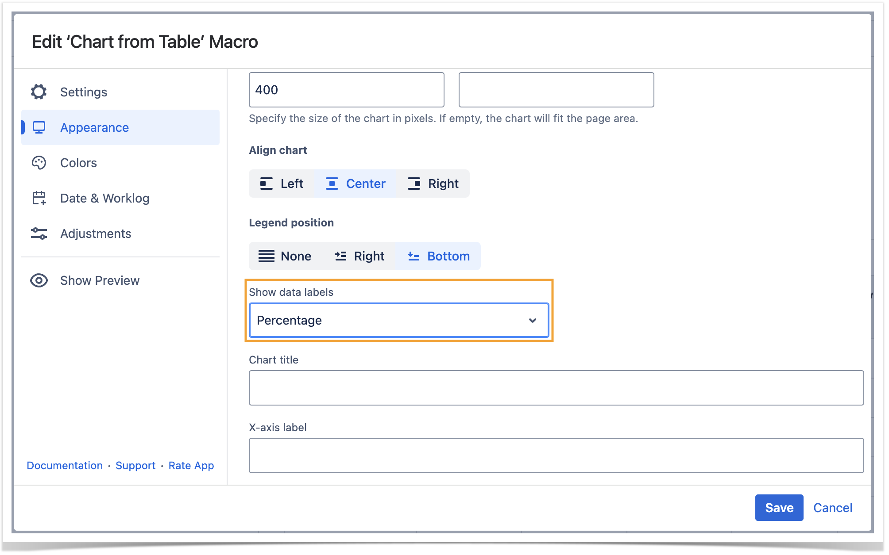Viewport: 889px width, 555px height.
Task: Click the width field containing 400
Action: pos(346,90)
